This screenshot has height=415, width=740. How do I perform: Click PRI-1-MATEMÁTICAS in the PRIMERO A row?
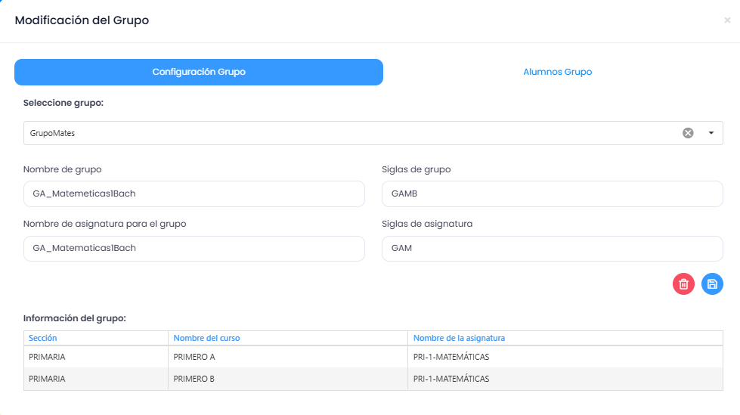tap(451, 357)
